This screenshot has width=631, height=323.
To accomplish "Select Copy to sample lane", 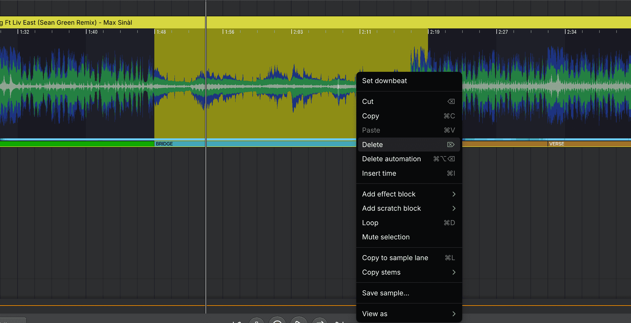I will [409, 258].
